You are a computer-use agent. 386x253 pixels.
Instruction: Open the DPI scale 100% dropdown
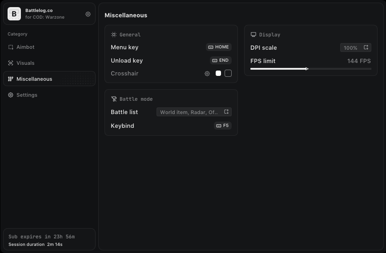(356, 47)
